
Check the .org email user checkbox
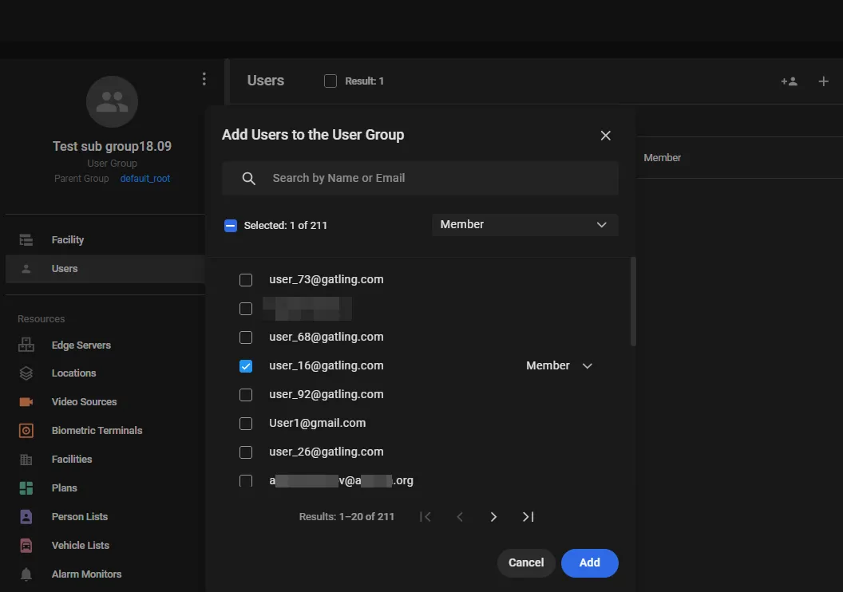[246, 480]
